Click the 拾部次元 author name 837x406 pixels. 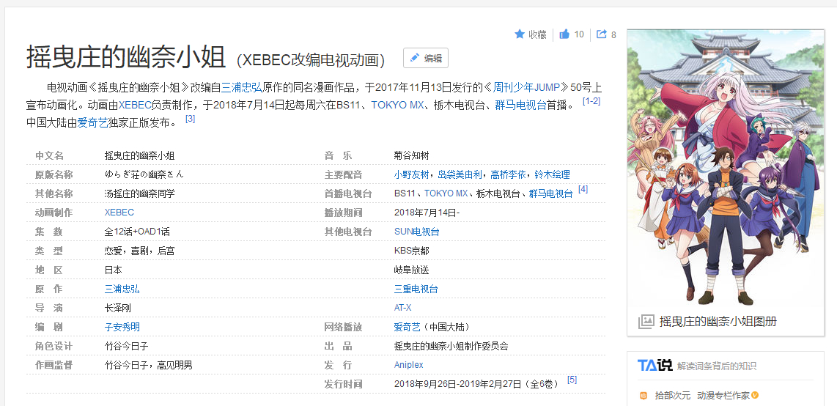coord(673,395)
